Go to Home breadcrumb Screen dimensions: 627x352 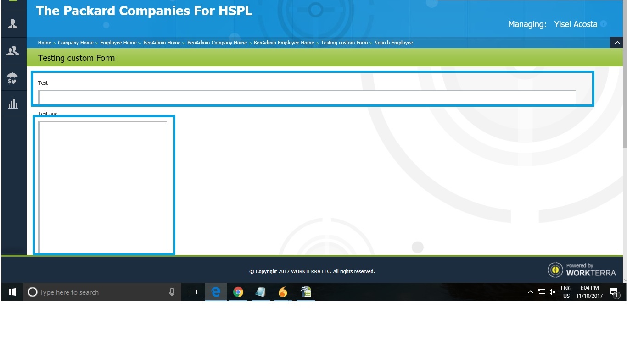point(45,43)
